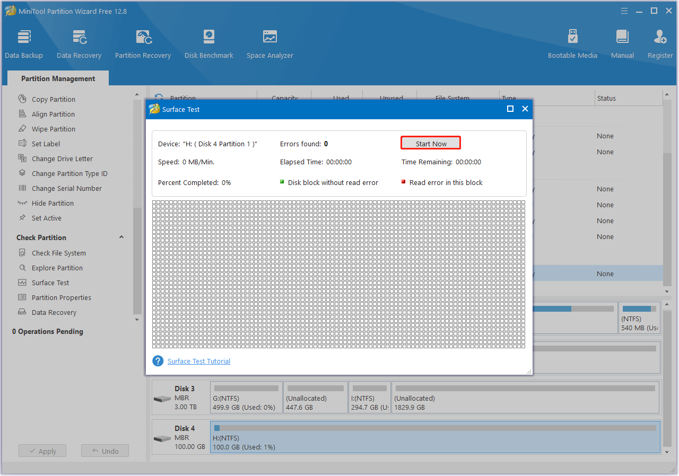The width and height of the screenshot is (679, 476).
Task: Open Explore Partition
Action: pyautogui.click(x=57, y=268)
